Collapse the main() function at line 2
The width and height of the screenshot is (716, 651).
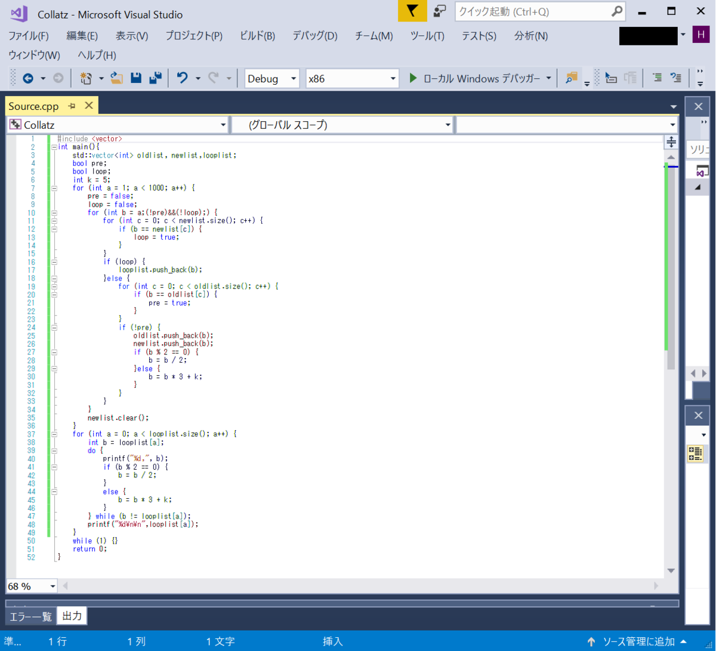pos(54,147)
